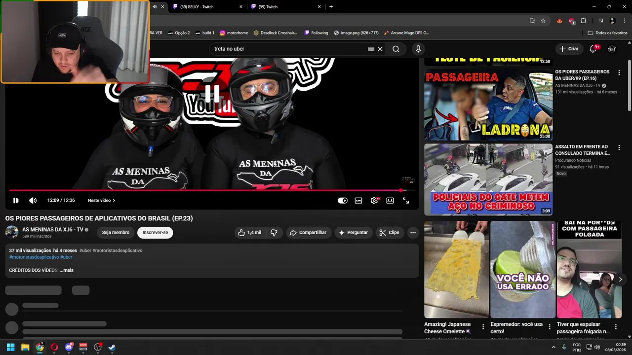Click the Seja membro button
The image size is (632, 355).
tap(116, 233)
